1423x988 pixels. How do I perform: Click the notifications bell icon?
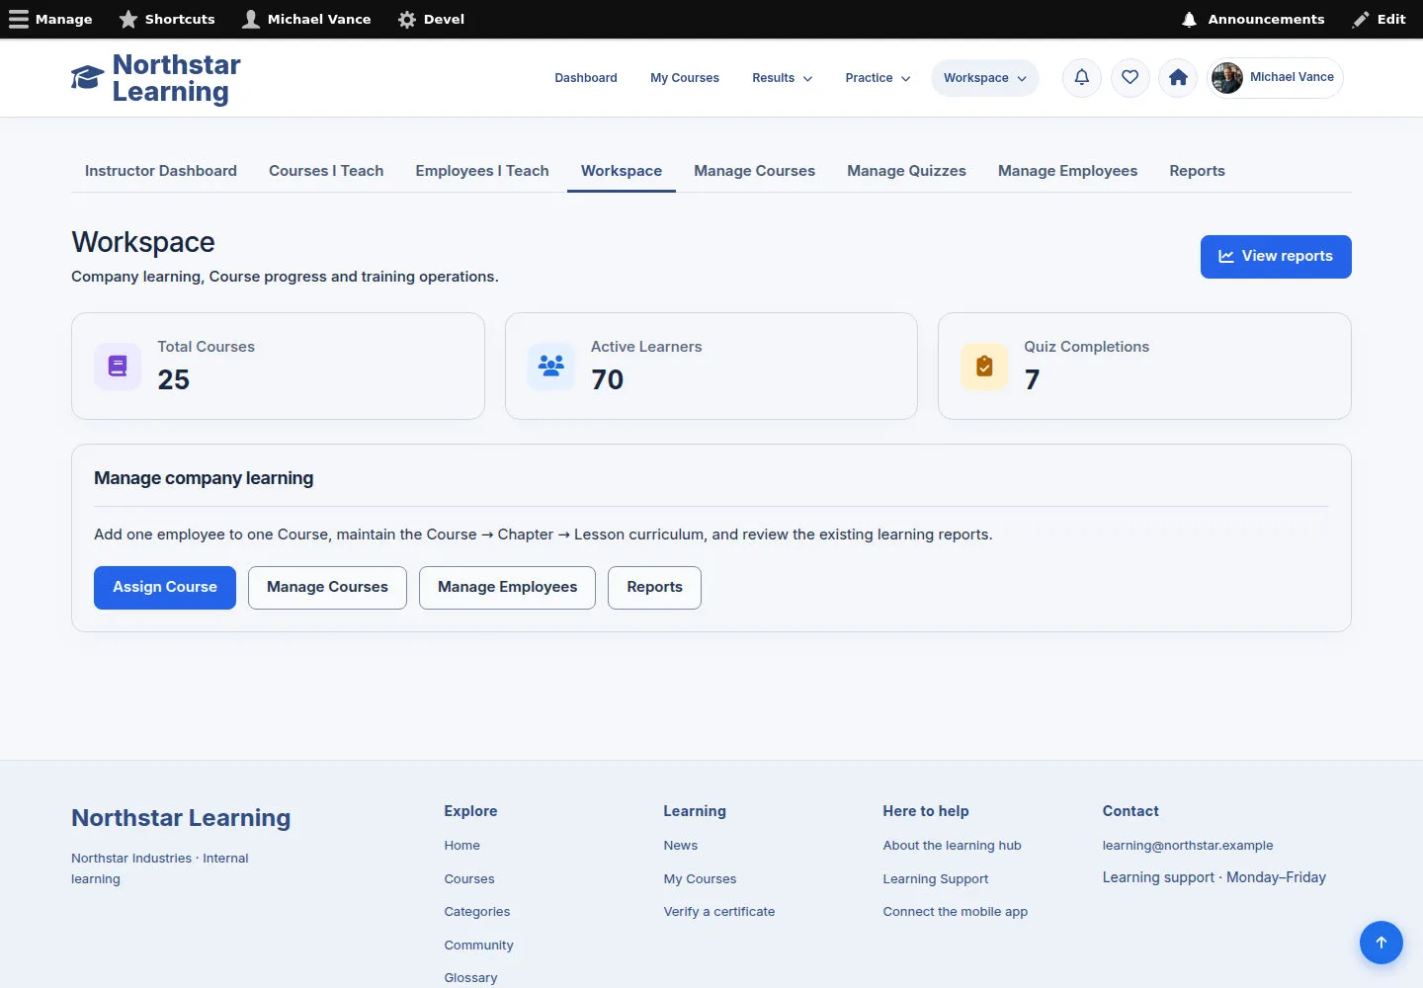pyautogui.click(x=1082, y=77)
